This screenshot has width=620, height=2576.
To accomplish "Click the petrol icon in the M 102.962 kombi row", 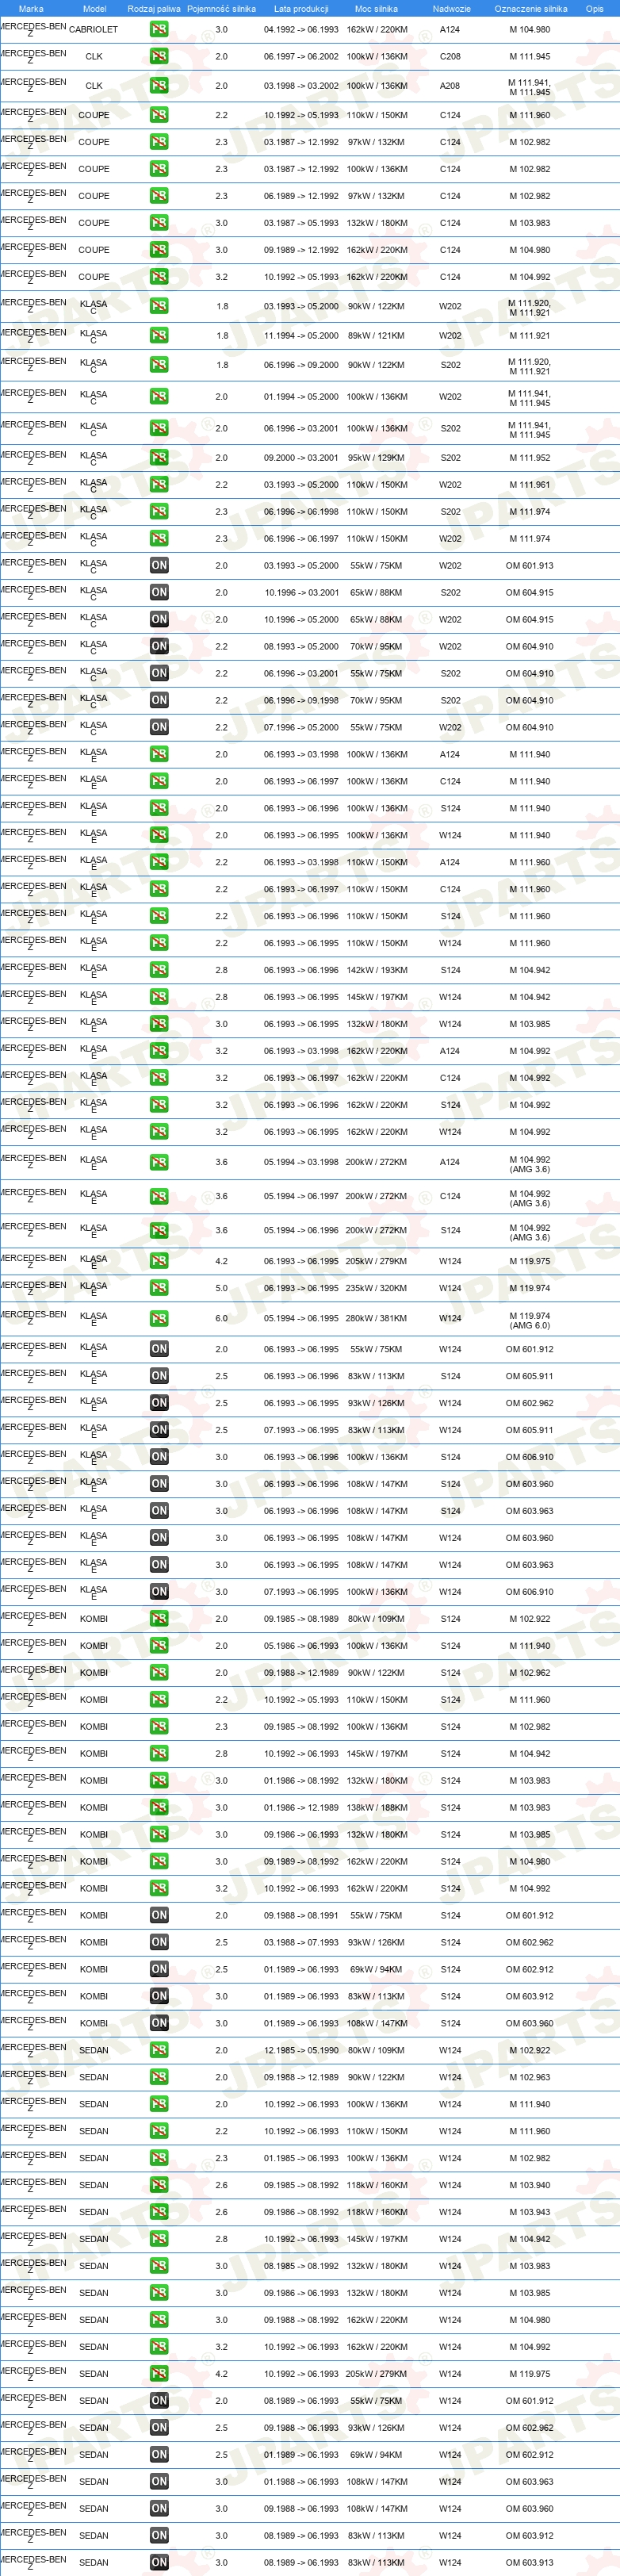I will click(x=159, y=1673).
